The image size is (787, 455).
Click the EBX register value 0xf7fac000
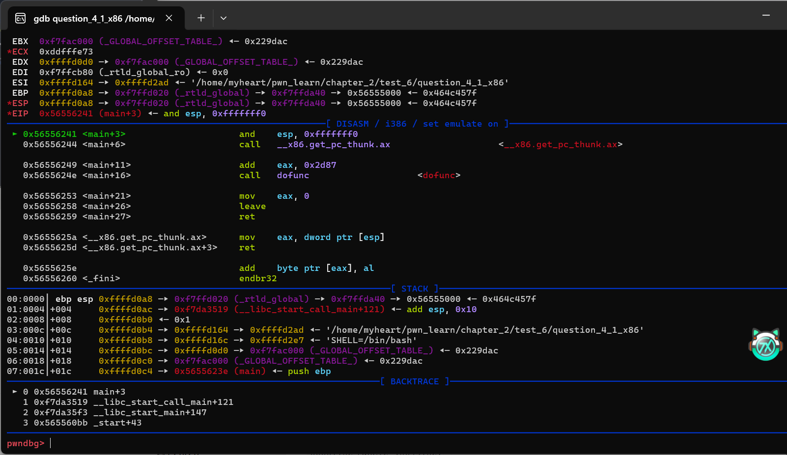pyautogui.click(x=66, y=41)
